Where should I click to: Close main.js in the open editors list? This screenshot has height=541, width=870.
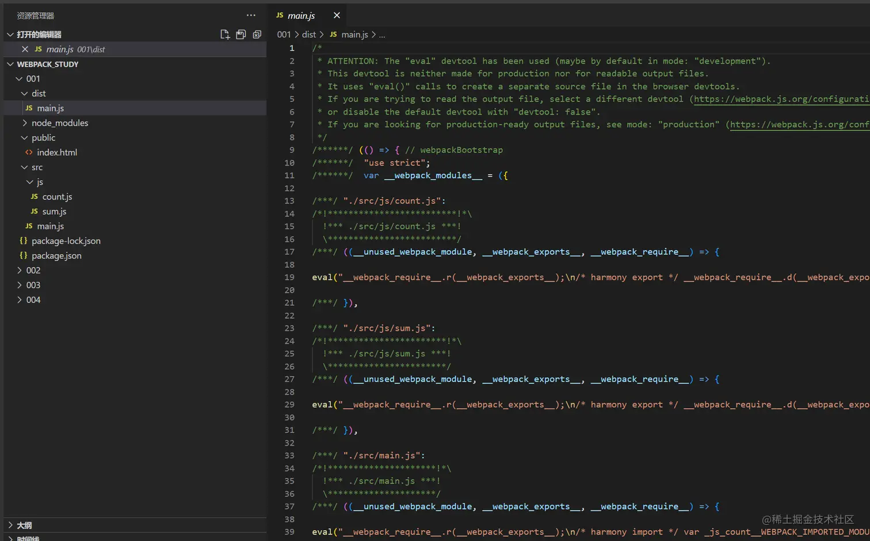[x=25, y=49]
